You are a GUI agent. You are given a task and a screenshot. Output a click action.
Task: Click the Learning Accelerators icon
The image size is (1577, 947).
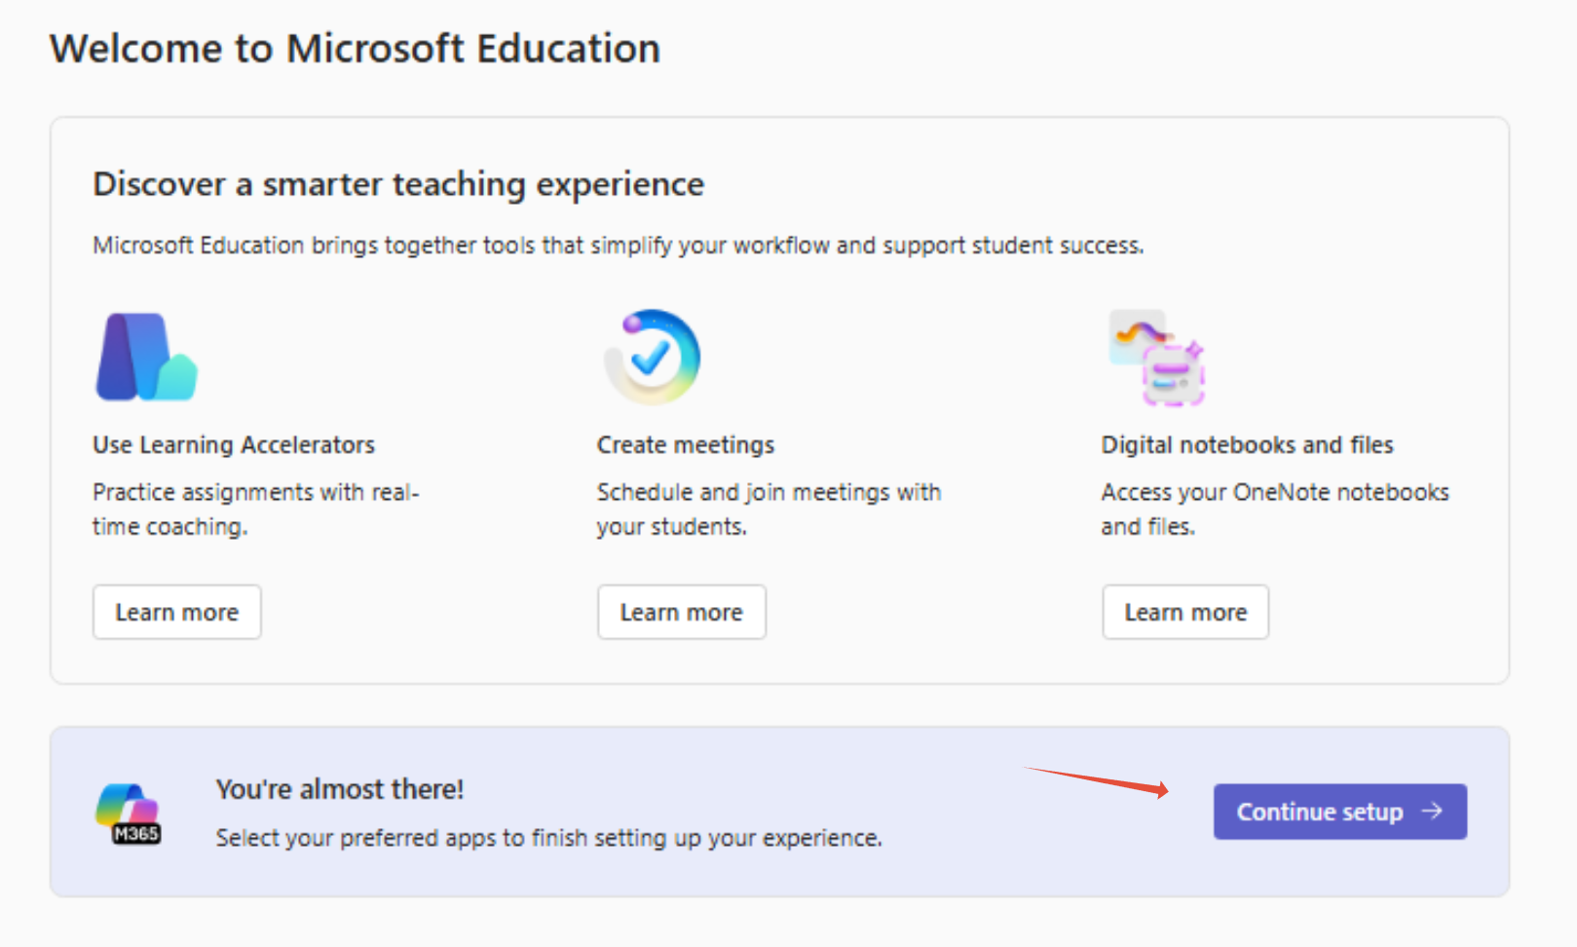click(x=146, y=357)
